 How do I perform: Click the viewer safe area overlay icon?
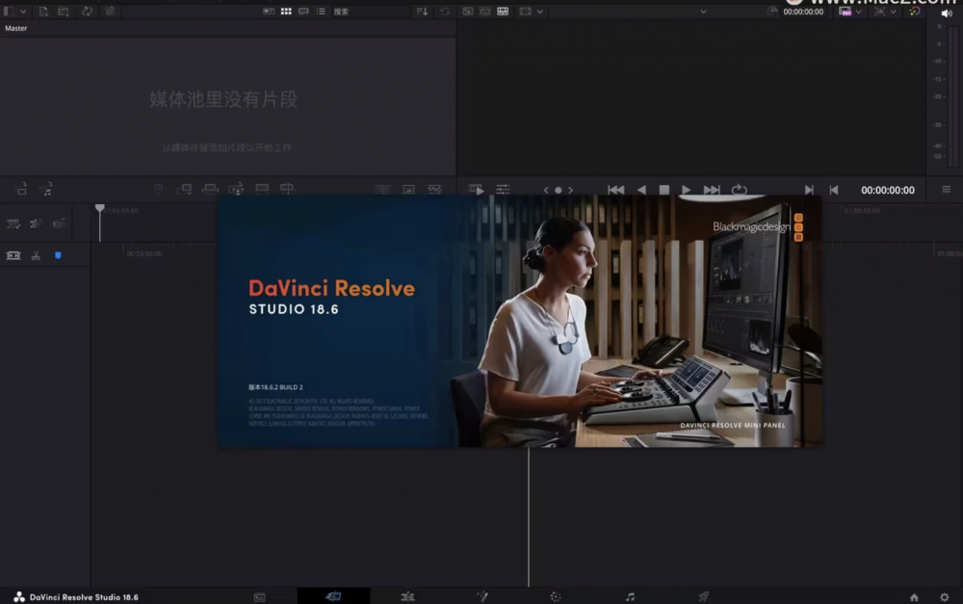525,12
